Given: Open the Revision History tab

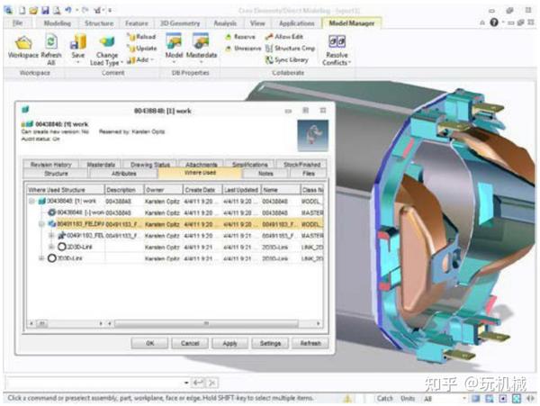Looking at the screenshot, I should point(51,164).
